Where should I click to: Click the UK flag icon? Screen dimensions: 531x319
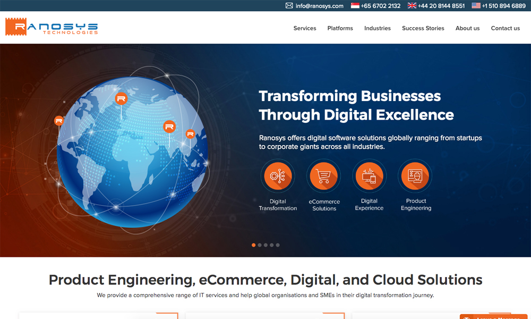tap(412, 6)
